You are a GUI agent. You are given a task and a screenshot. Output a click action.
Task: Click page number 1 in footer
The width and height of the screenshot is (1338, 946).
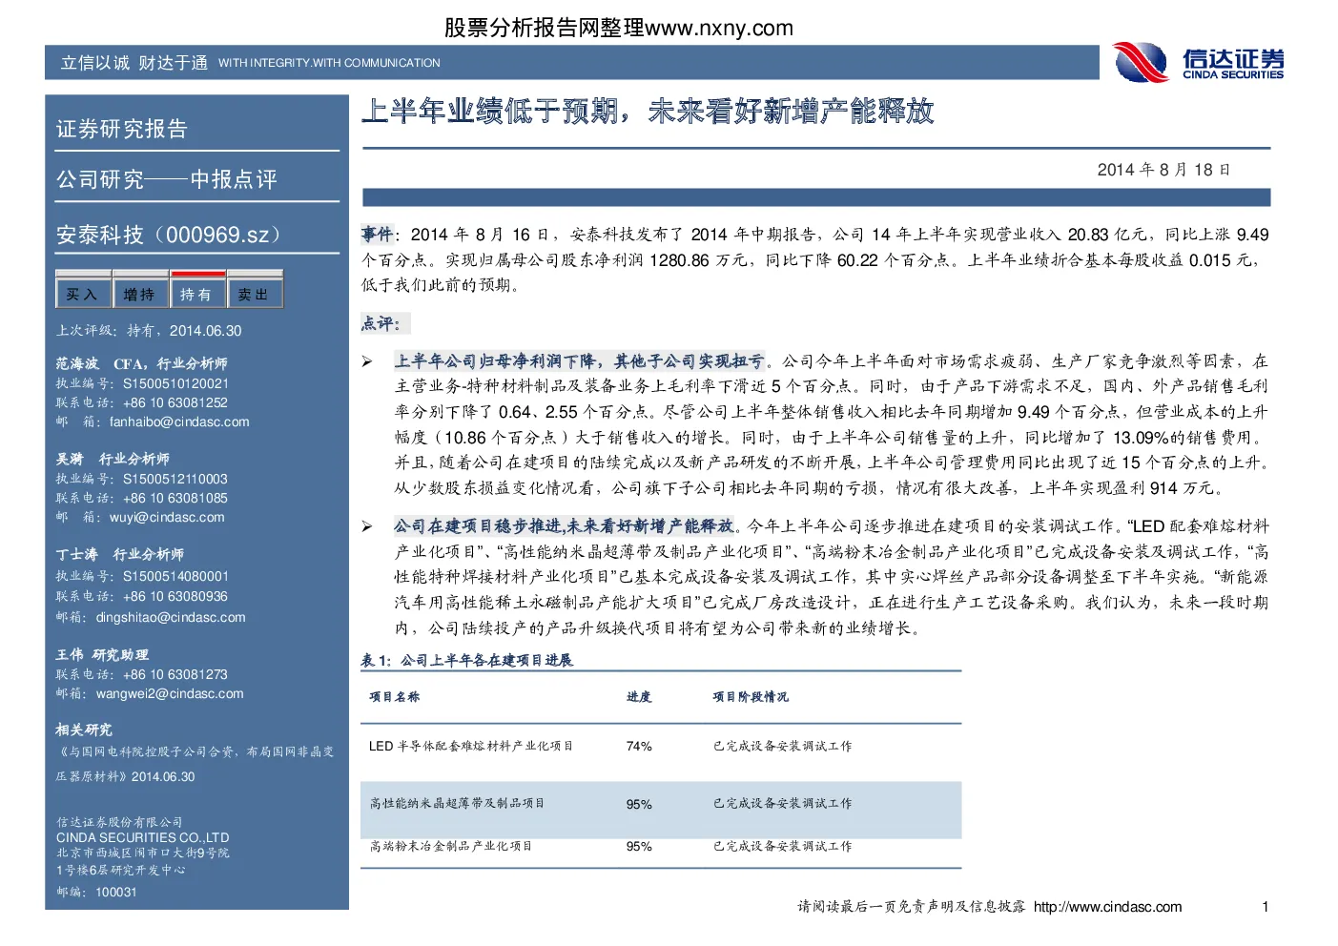click(1266, 907)
